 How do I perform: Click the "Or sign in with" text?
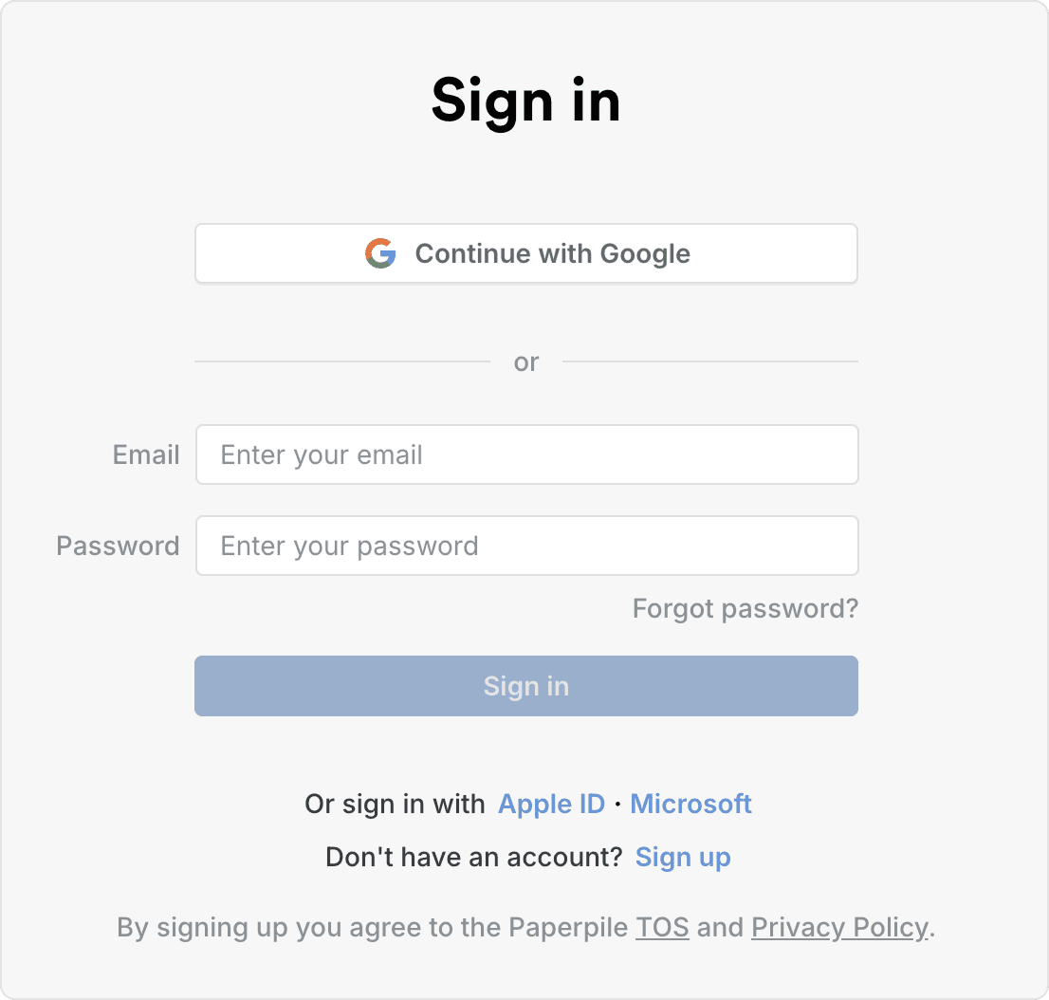pos(395,804)
